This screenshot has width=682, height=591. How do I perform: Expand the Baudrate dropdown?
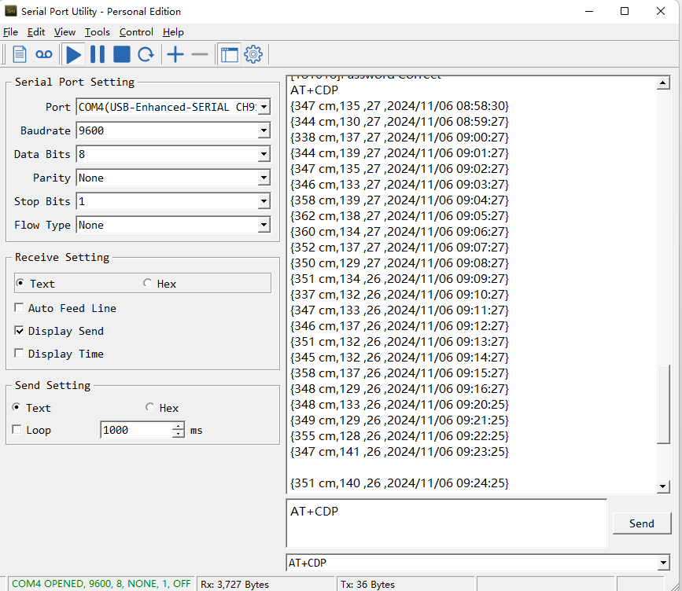[264, 130]
